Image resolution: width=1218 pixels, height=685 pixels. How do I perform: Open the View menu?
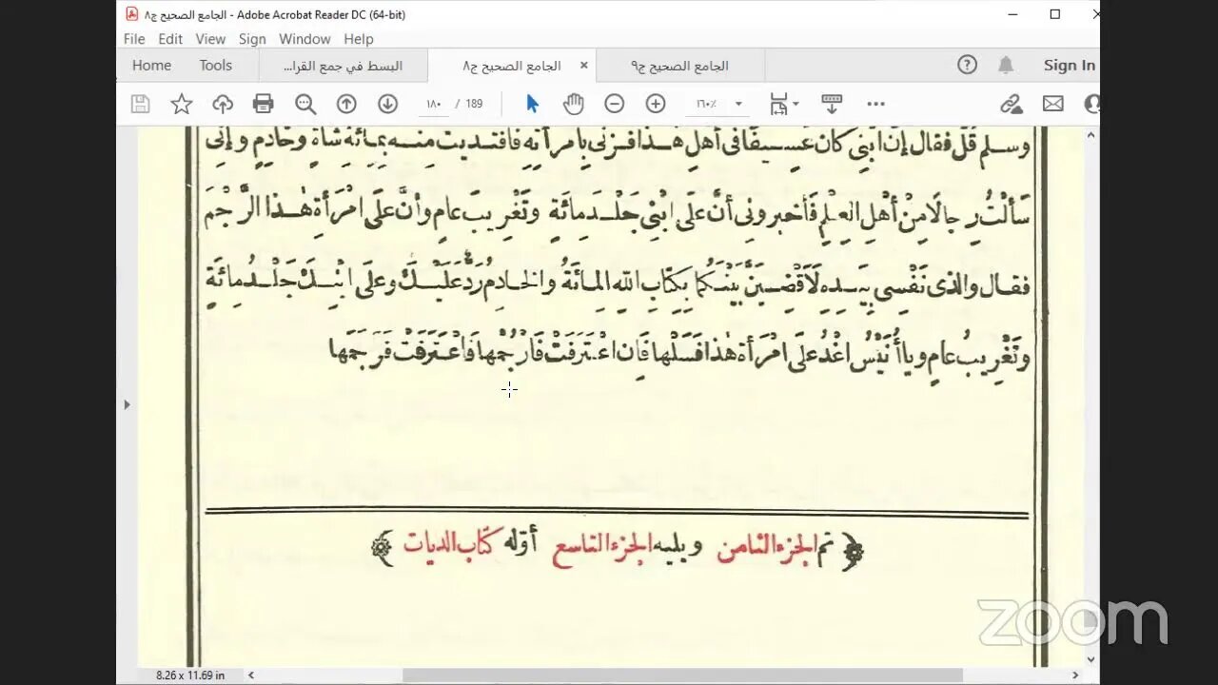pyautogui.click(x=210, y=39)
